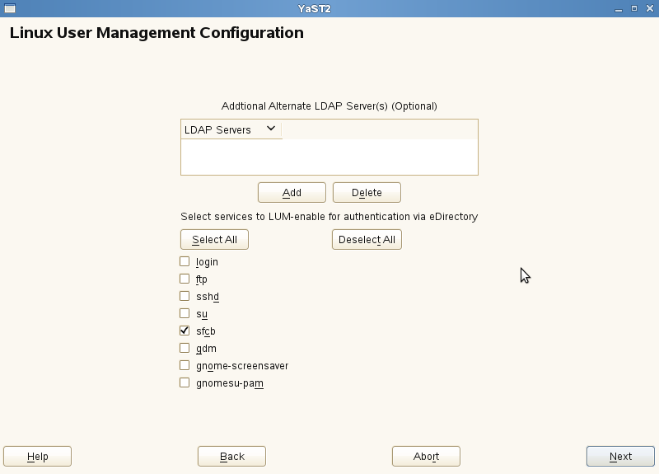Maximize the YaST2 window
The height and width of the screenshot is (474, 659).
pos(634,8)
